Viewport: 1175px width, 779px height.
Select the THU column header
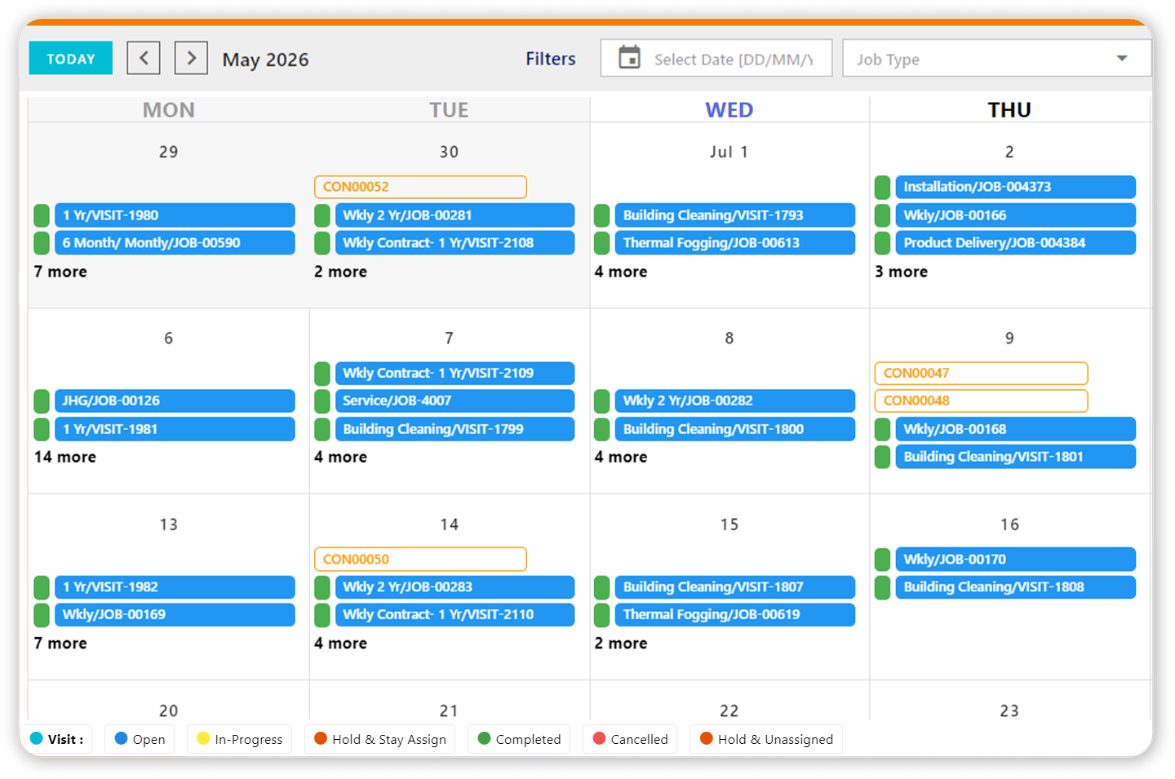[x=1009, y=110]
